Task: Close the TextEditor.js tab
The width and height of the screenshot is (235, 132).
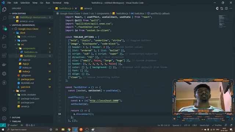Action: coord(76,8)
